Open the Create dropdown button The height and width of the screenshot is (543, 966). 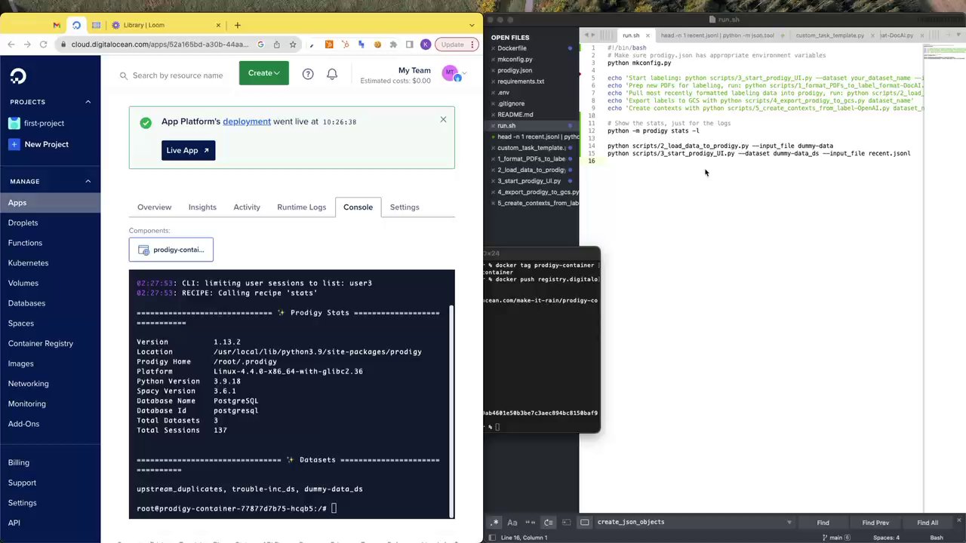pos(264,73)
